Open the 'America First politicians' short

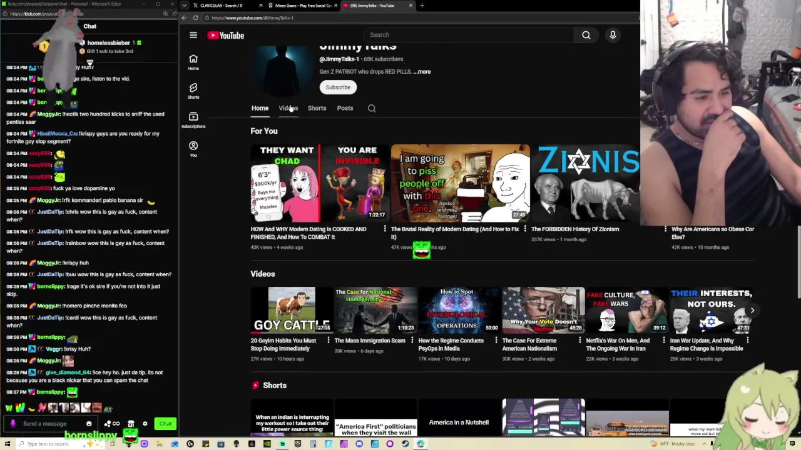[375, 418]
